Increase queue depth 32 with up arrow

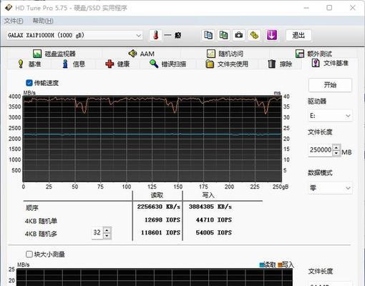tap(107, 230)
